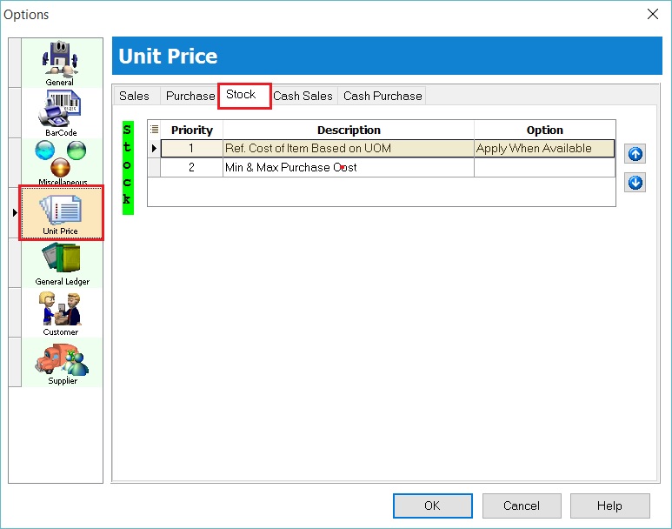This screenshot has height=529, width=672.
Task: Select the Unit Price category icon
Action: [61, 214]
